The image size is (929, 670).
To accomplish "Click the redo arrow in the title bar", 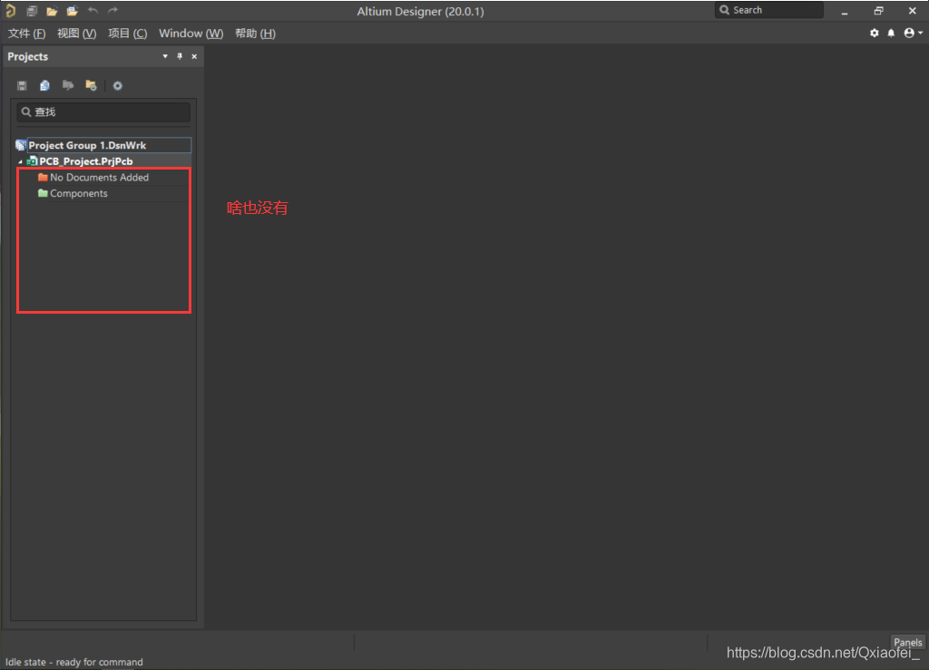I will click(x=112, y=10).
